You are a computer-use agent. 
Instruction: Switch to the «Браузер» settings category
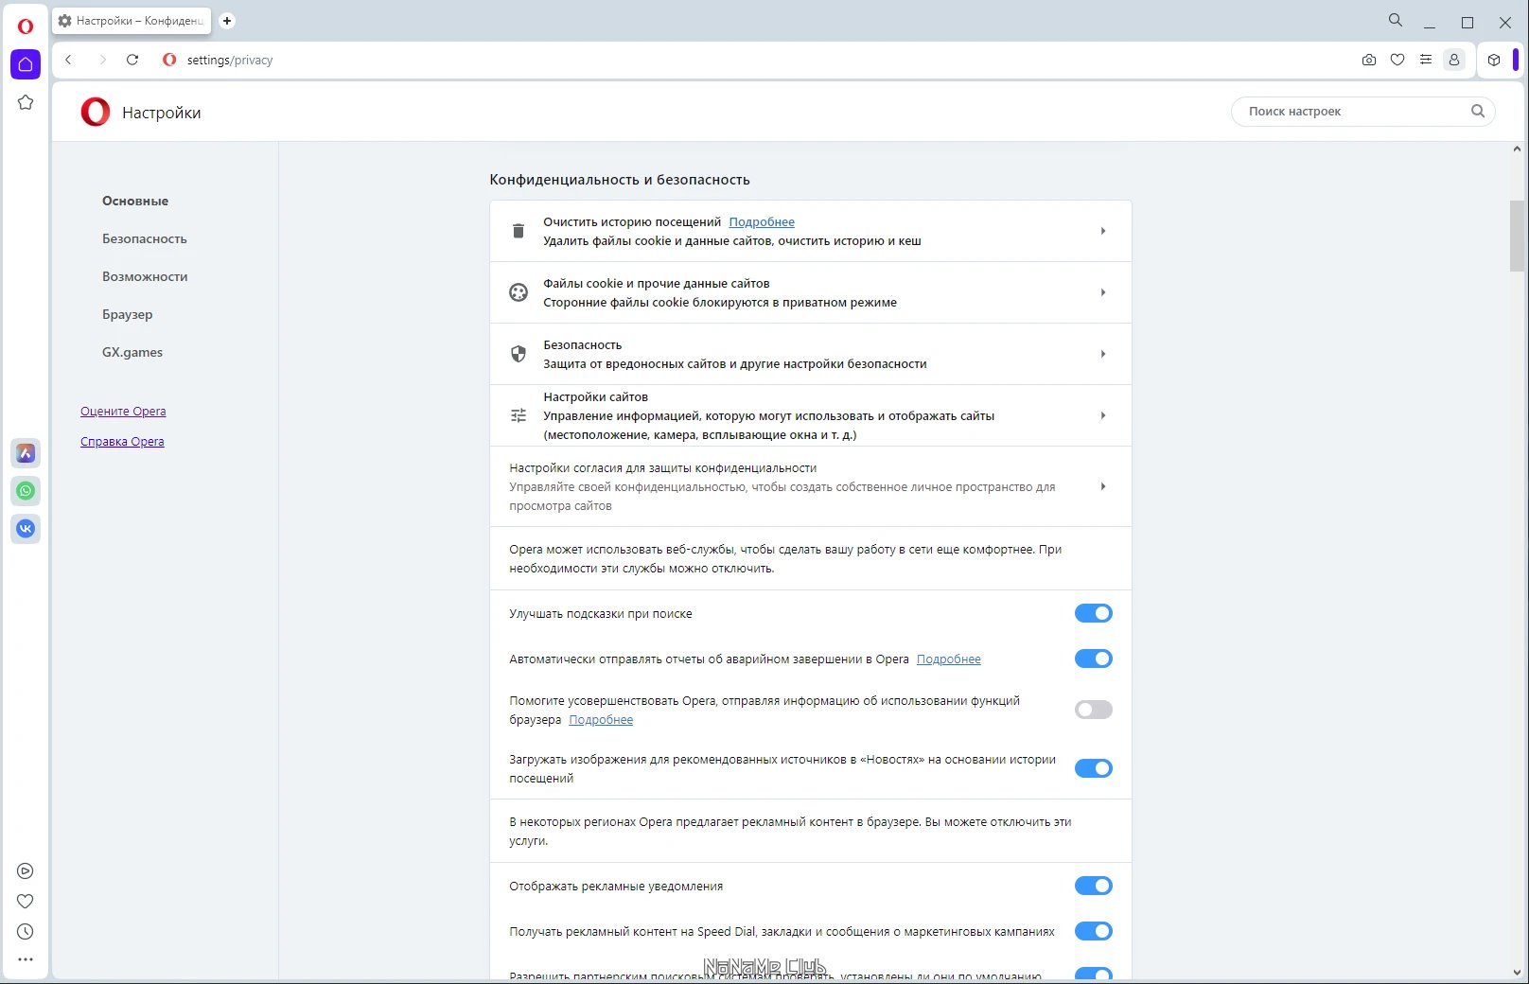[x=127, y=314]
